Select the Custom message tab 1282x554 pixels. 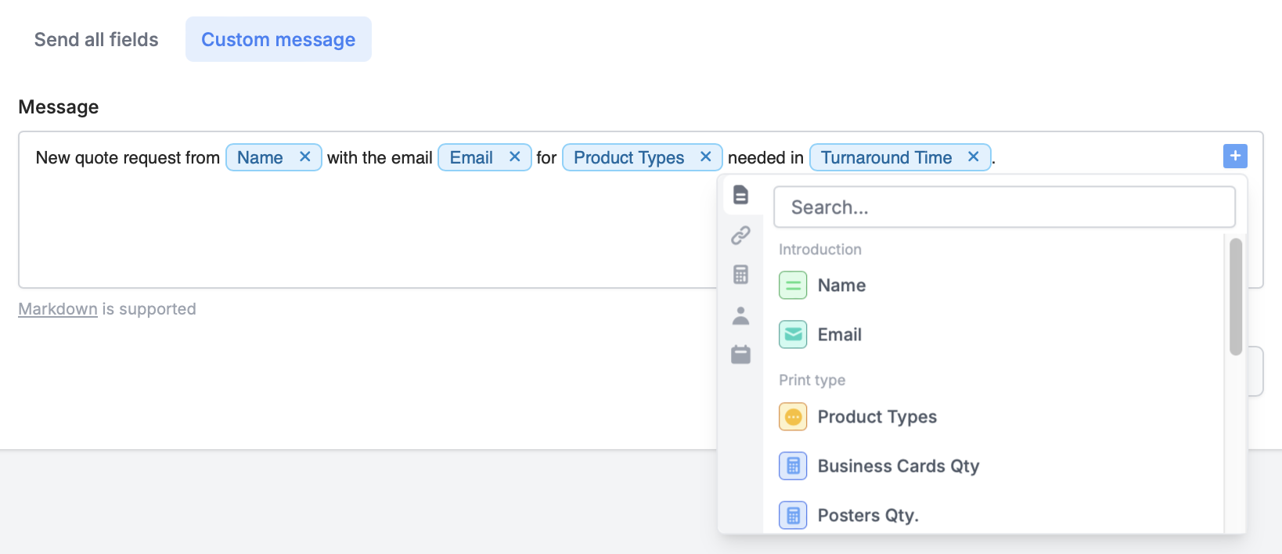click(x=279, y=40)
